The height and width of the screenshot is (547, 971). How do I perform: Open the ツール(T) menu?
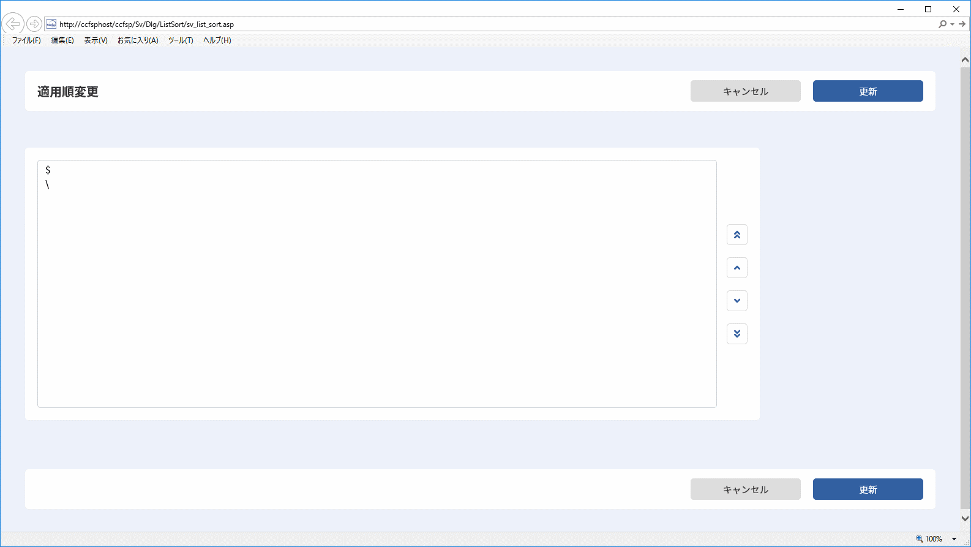pyautogui.click(x=181, y=40)
